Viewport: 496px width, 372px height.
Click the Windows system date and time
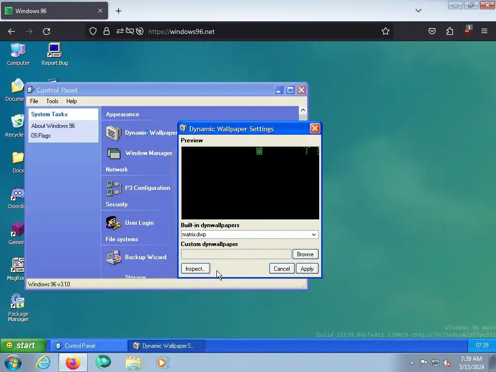(x=471, y=363)
